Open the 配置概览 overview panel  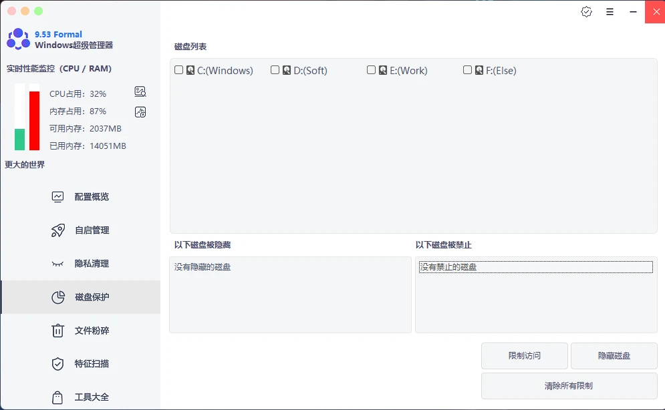pos(80,196)
